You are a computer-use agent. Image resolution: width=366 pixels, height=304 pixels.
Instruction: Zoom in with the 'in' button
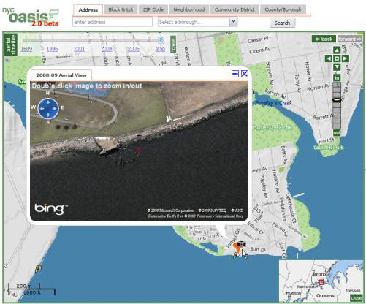[337, 78]
